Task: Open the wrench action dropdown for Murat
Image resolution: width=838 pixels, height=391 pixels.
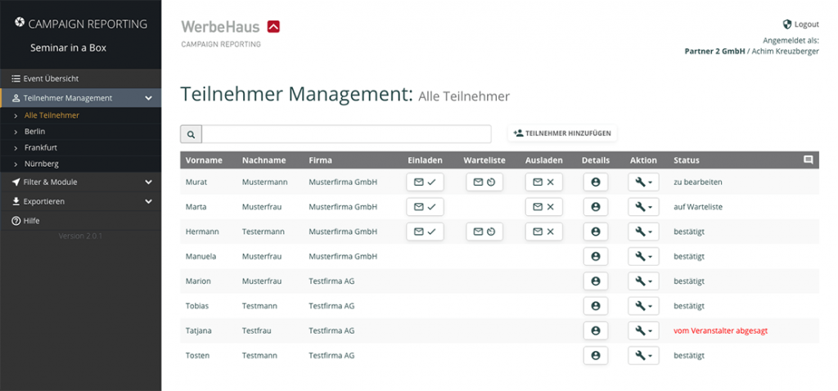Action: coord(643,182)
